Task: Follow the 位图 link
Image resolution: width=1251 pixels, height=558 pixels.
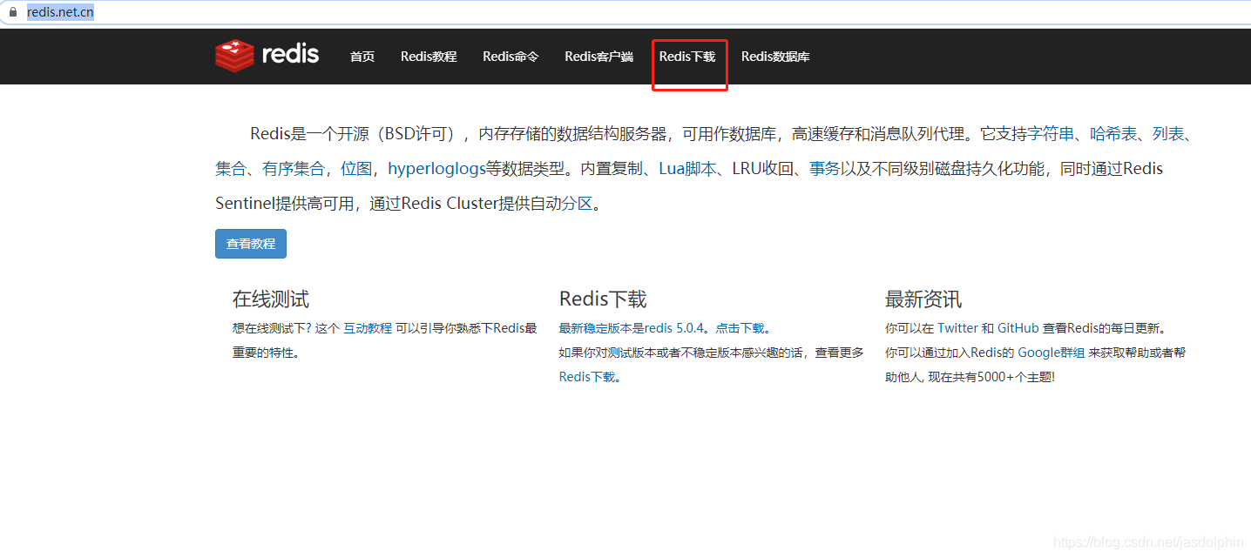Action: tap(356, 169)
